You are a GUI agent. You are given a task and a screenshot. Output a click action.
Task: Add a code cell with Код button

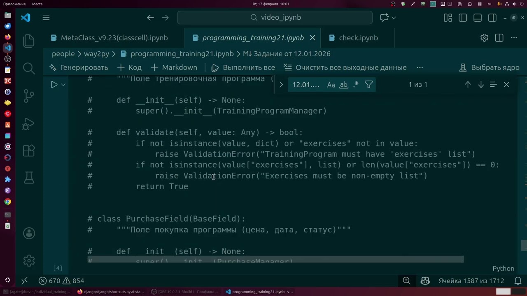pyautogui.click(x=129, y=67)
